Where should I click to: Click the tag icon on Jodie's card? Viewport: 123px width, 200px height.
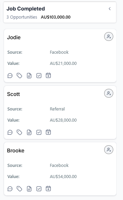[x=19, y=76]
